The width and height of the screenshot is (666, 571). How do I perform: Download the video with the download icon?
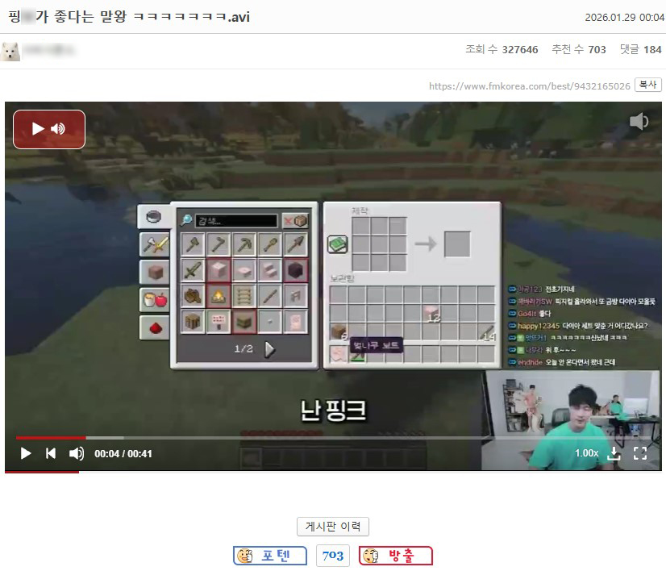pos(614,453)
